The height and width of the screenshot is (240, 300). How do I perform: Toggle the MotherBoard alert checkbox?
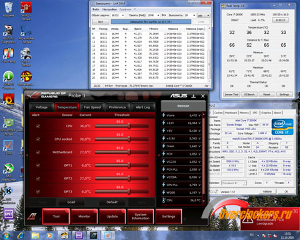point(38,152)
